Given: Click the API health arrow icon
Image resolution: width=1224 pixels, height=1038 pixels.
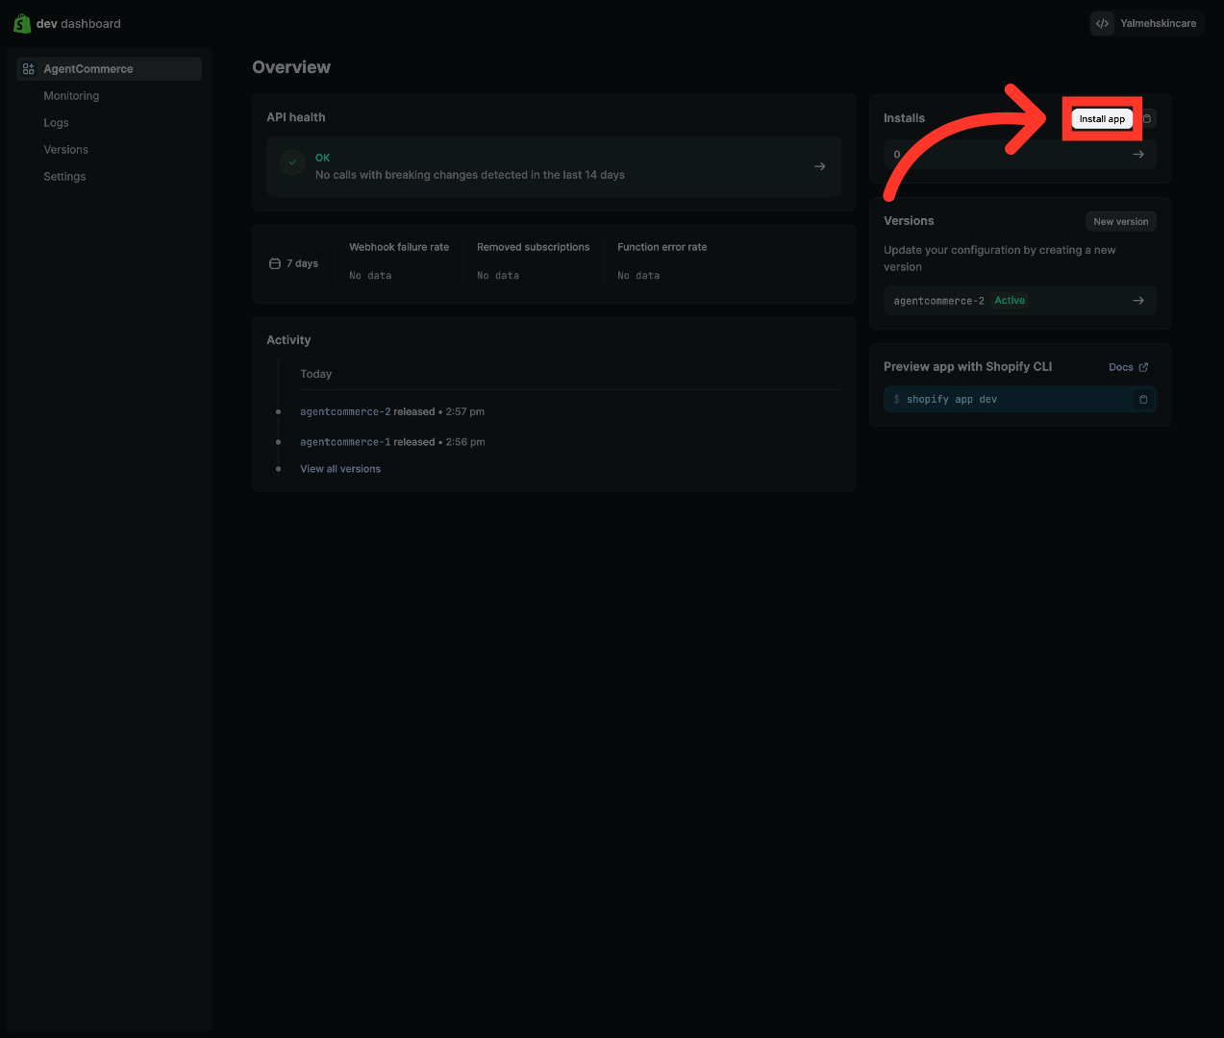Looking at the screenshot, I should [x=819, y=166].
